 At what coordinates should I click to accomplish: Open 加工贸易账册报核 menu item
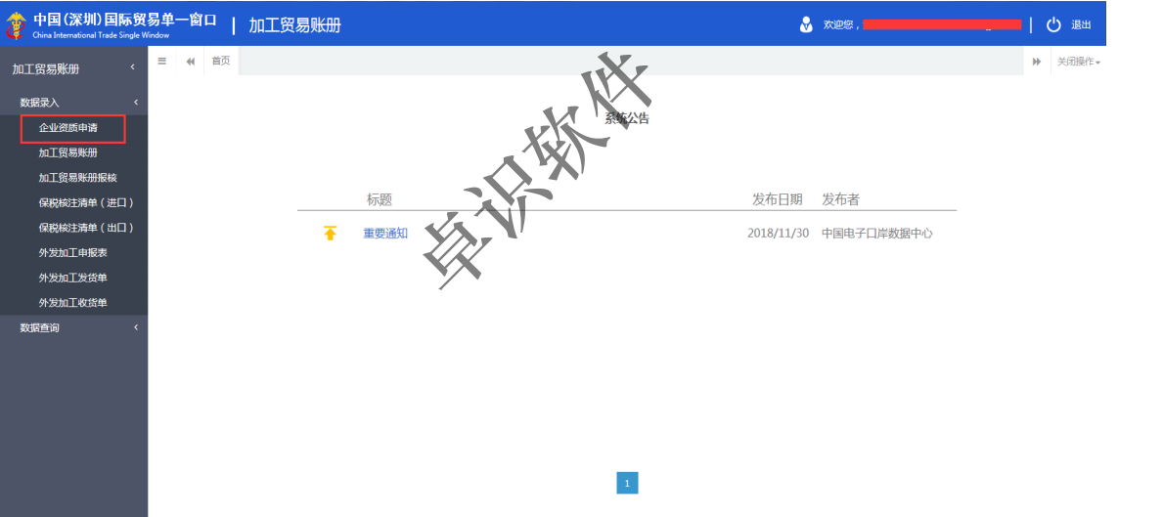[78, 178]
